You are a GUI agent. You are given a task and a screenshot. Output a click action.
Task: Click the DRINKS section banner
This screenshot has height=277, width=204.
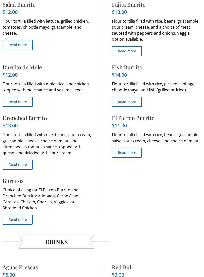point(56,242)
